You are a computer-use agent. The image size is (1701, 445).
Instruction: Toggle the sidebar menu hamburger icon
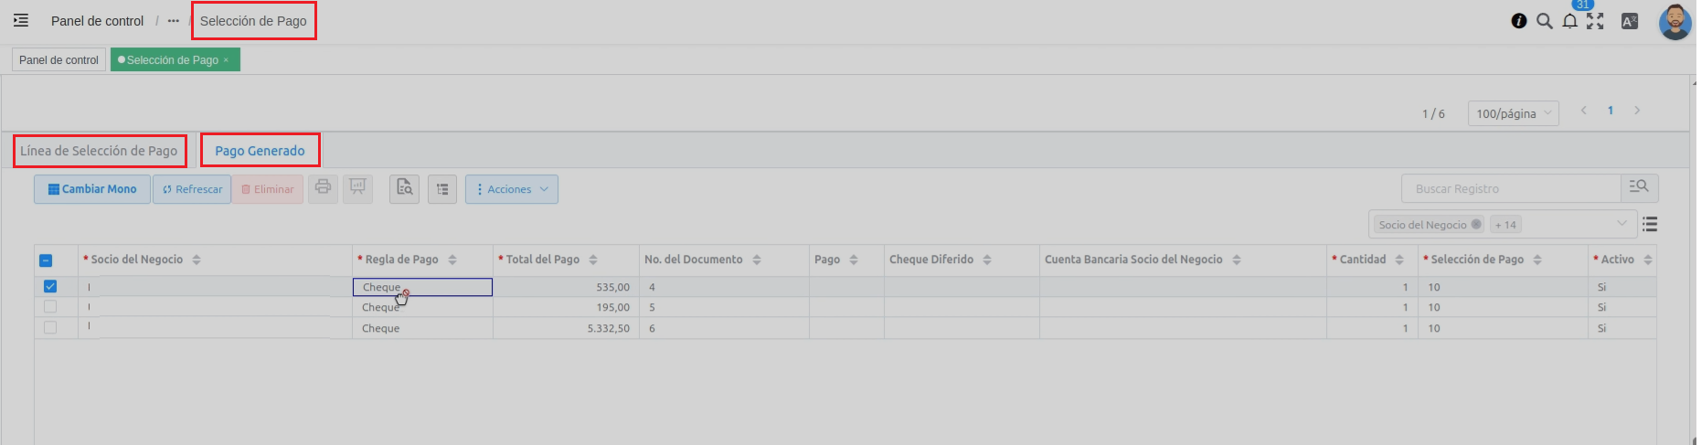pyautogui.click(x=21, y=20)
